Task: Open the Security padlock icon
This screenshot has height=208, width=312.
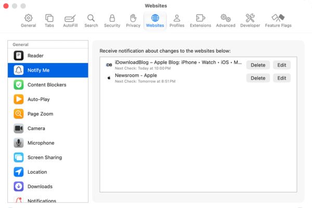Action: click(112, 18)
